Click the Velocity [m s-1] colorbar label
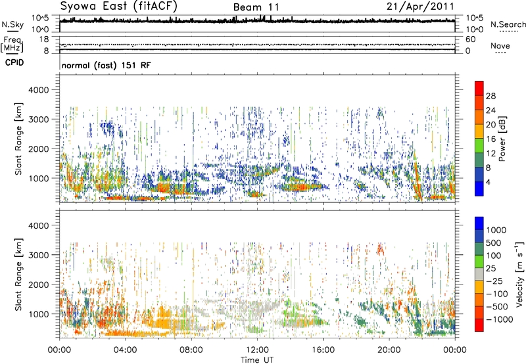This screenshot has width=526, height=364. [x=519, y=274]
